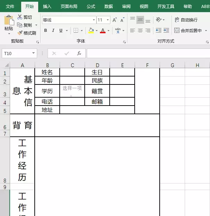210x216 pixels.
Task: Click the 籍贯 label cell
Action: coord(97,91)
